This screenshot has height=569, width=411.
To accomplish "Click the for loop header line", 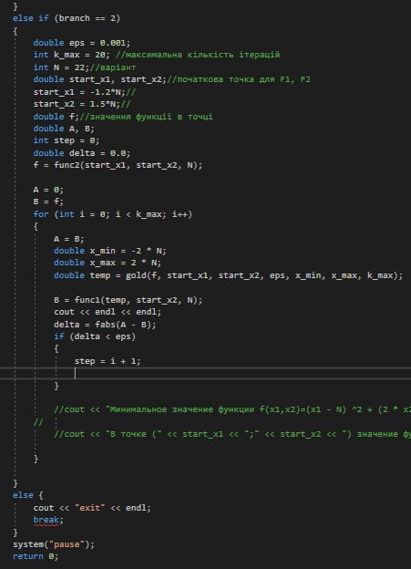I will 112,214.
